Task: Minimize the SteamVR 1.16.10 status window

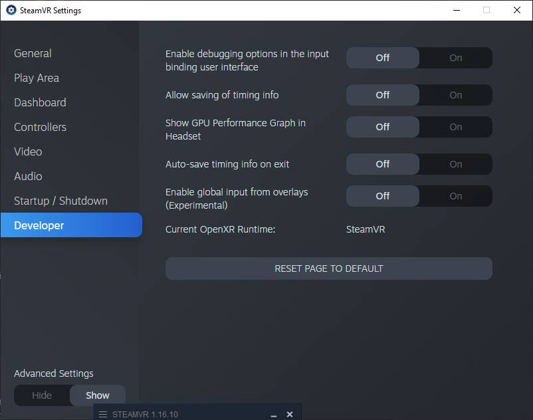Action: point(274,415)
